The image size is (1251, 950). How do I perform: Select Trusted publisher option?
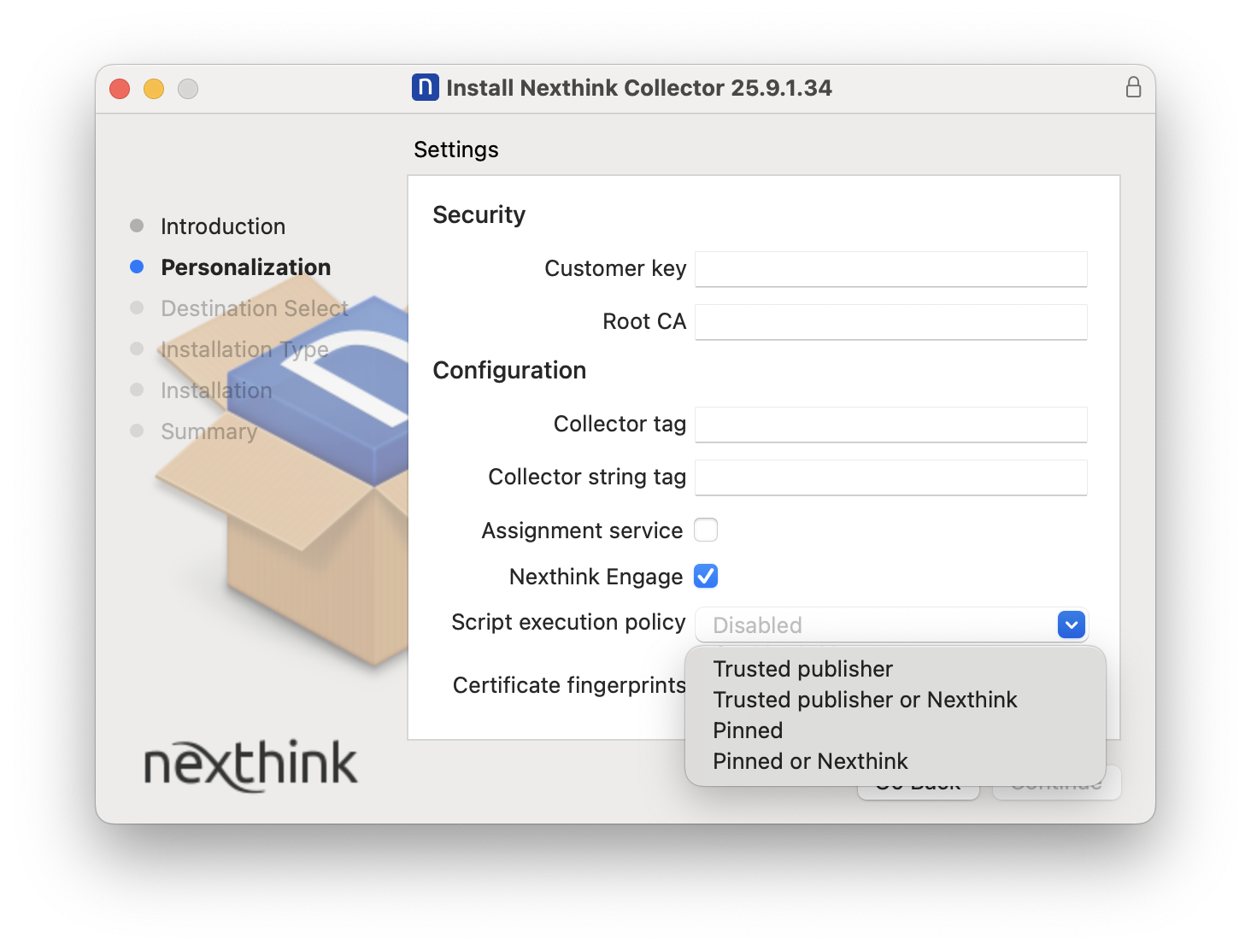pos(802,669)
